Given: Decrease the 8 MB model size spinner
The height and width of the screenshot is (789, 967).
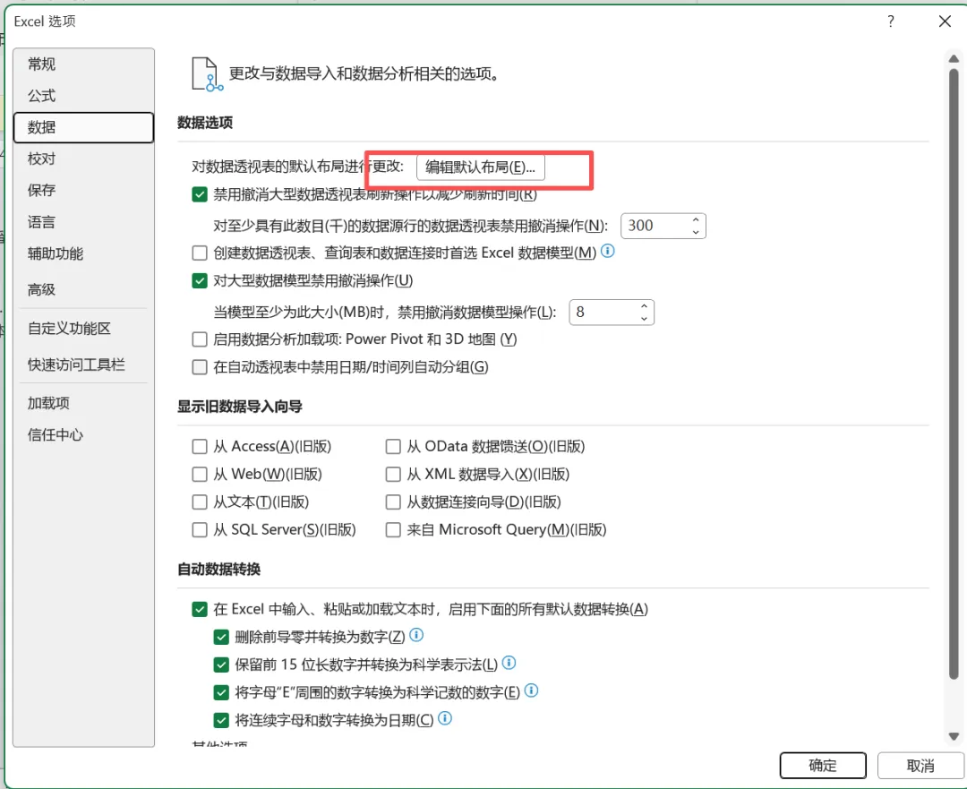Looking at the screenshot, I should point(644,318).
